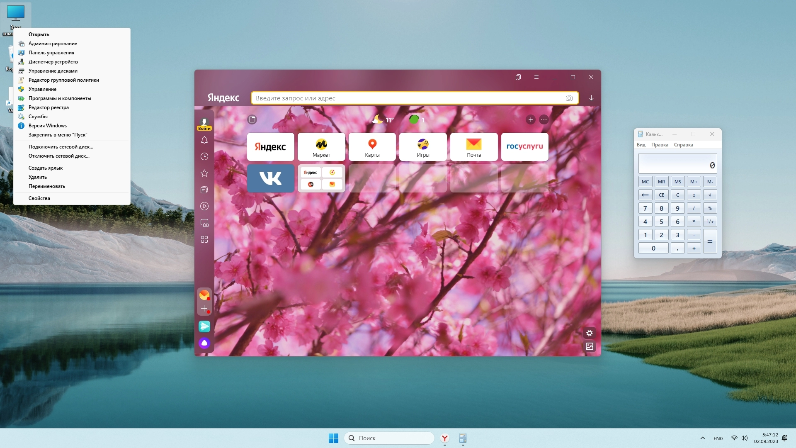Viewport: 796px width, 448px height.
Task: Open tableau three-dots options menu
Action: [544, 120]
